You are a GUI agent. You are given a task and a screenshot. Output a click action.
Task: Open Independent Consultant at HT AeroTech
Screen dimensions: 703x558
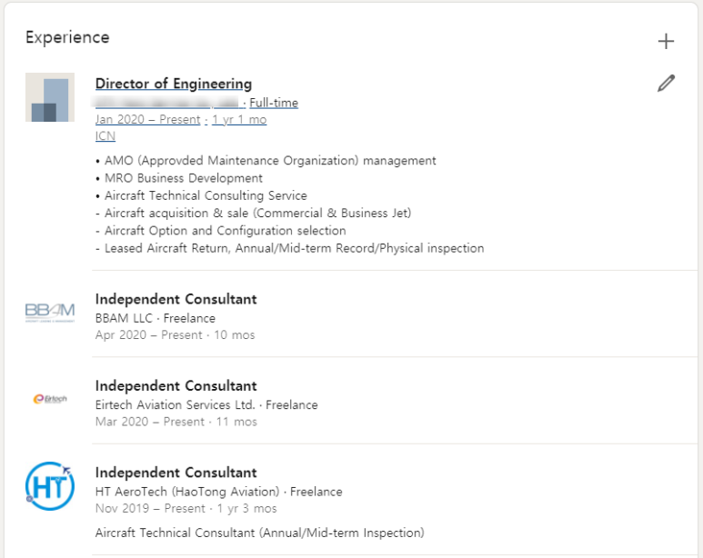click(176, 473)
